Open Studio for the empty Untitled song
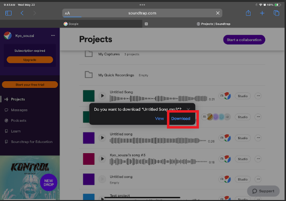 tap(242, 179)
